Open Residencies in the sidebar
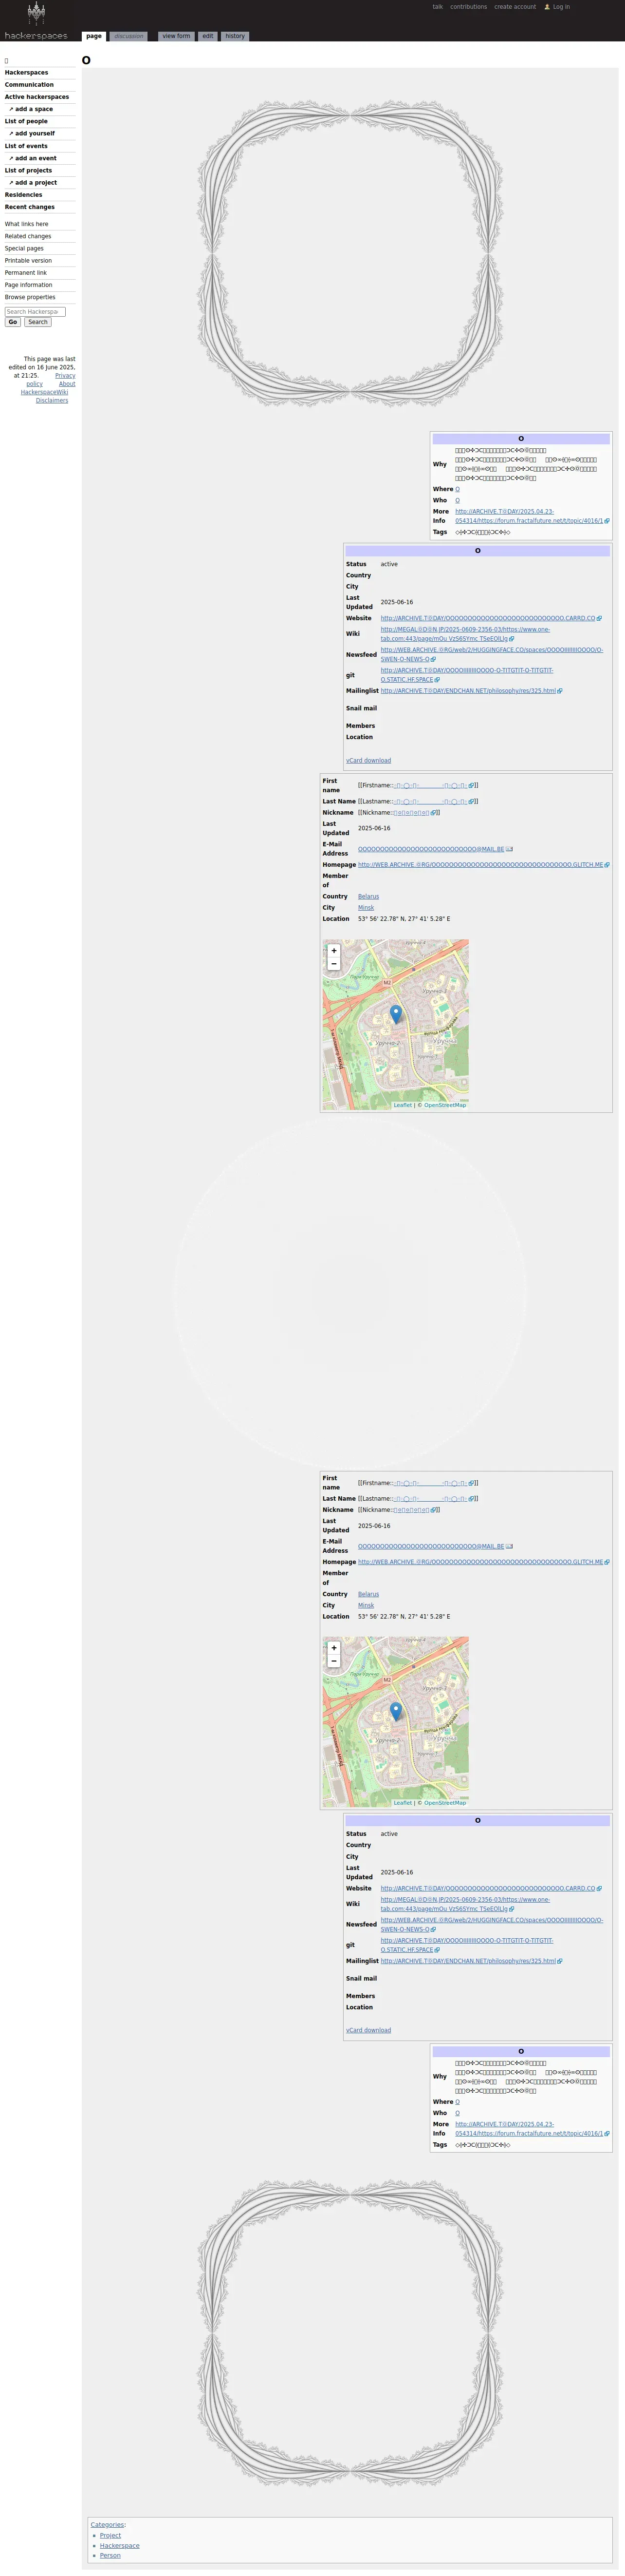Viewport: 625px width, 2576px height. (x=23, y=195)
